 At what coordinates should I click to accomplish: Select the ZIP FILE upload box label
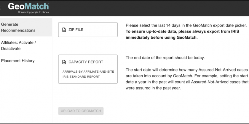click(x=76, y=30)
